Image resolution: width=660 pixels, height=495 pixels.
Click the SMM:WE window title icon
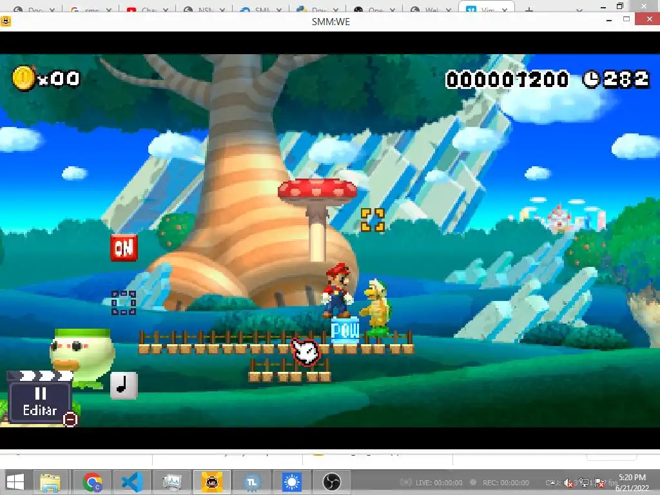coord(6,21)
